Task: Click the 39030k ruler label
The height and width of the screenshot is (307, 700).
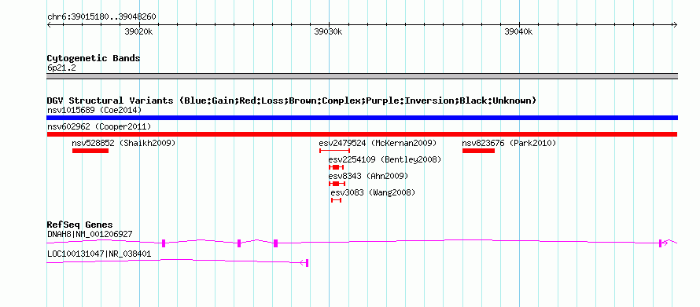Action: coord(329,31)
